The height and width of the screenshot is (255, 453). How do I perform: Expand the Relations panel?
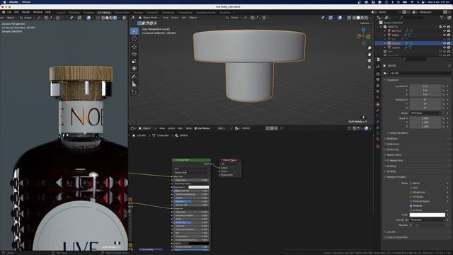391,139
